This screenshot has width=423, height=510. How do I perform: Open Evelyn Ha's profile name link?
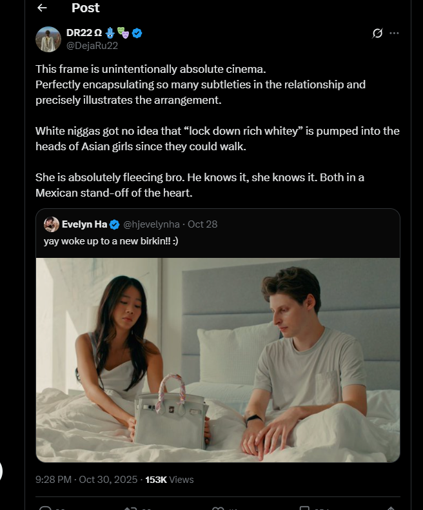coord(84,224)
